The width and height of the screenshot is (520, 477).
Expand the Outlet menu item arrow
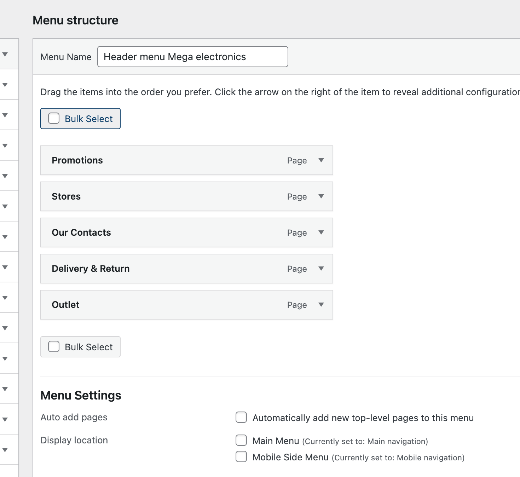[321, 305]
